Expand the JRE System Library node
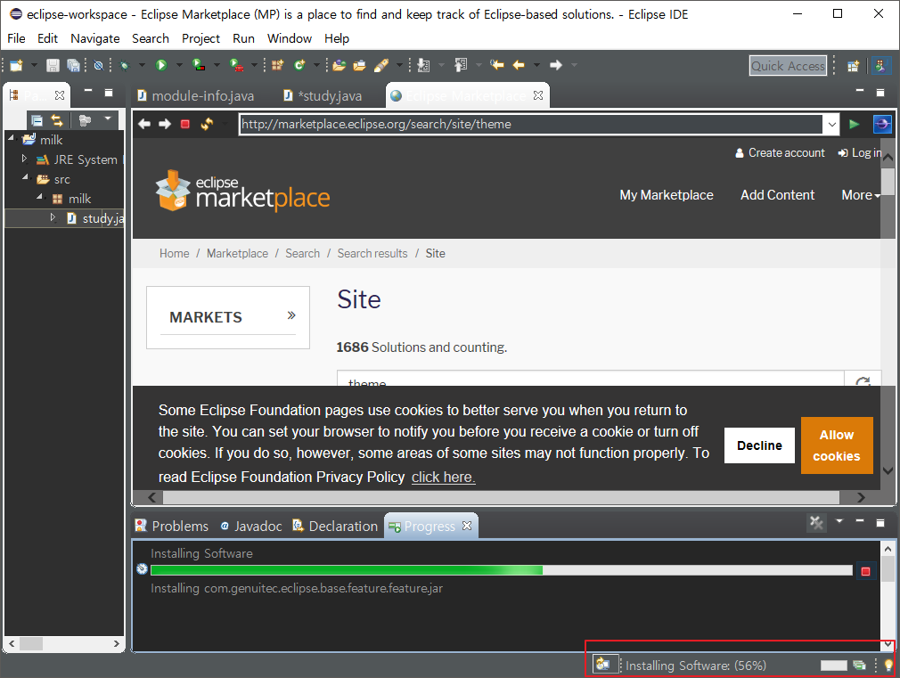The image size is (900, 678). 24,159
